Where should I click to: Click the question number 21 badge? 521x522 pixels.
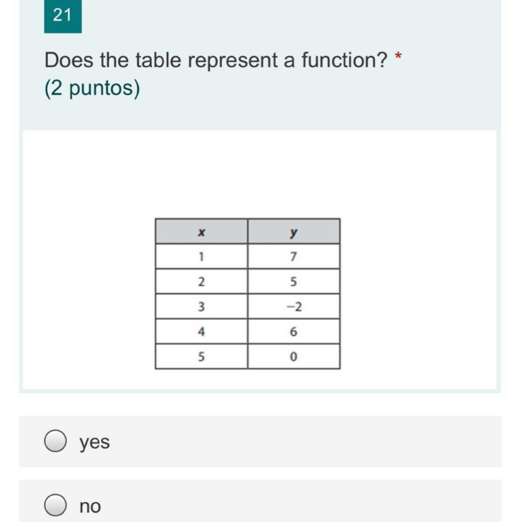(x=63, y=16)
